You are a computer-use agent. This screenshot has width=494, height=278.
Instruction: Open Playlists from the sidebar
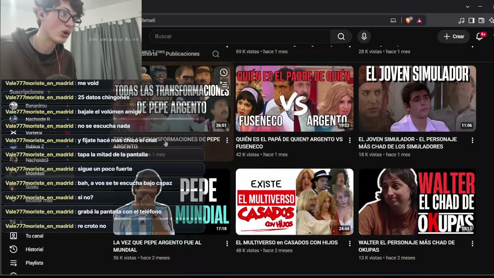[x=34, y=263]
